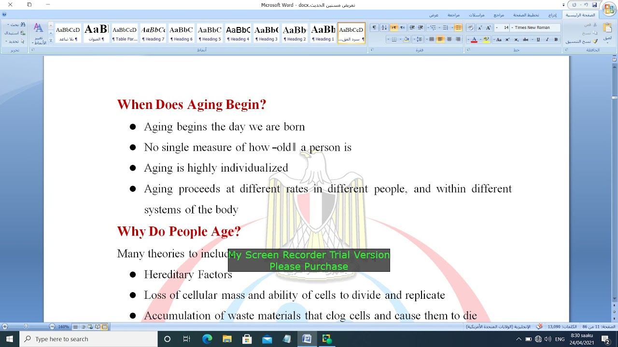Apply the yellow text highlight color
The height and width of the screenshot is (347, 618).
click(x=487, y=40)
